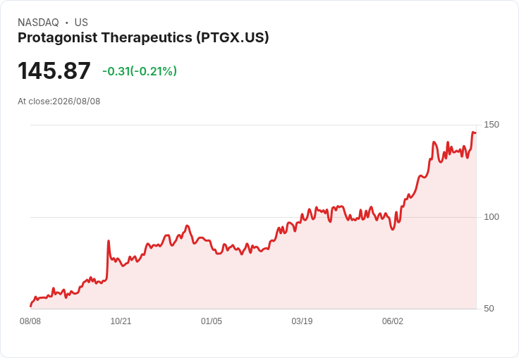Click the 10/21 date axis label
Image resolution: width=519 pixels, height=358 pixels.
click(x=121, y=321)
